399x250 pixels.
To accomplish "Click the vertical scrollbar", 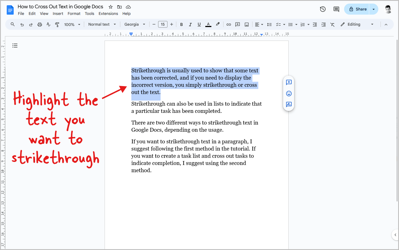I will (x=397, y=121).
